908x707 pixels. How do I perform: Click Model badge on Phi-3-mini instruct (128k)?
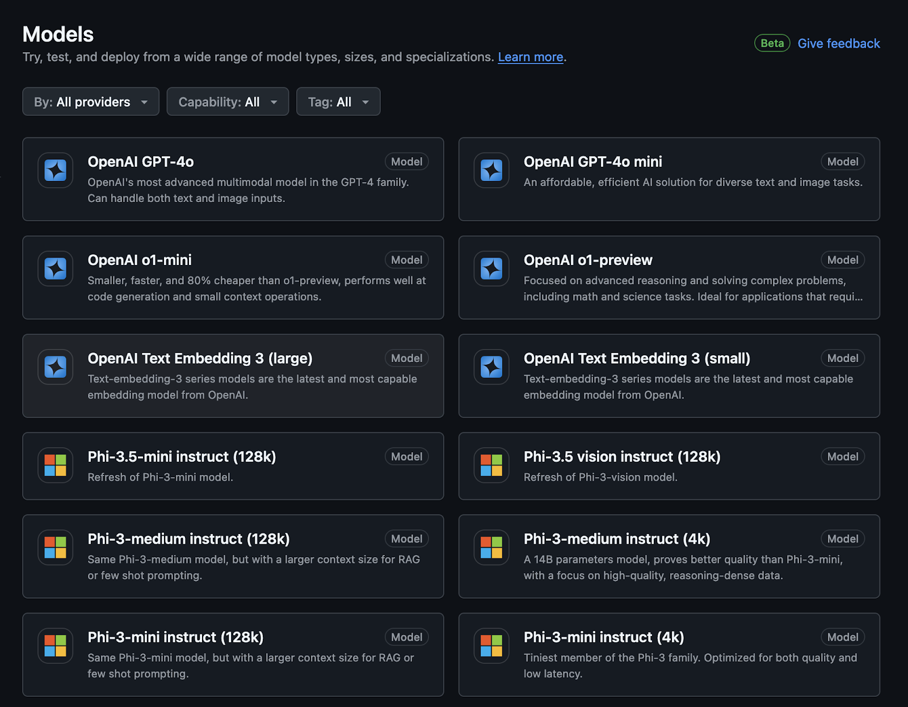pos(407,637)
